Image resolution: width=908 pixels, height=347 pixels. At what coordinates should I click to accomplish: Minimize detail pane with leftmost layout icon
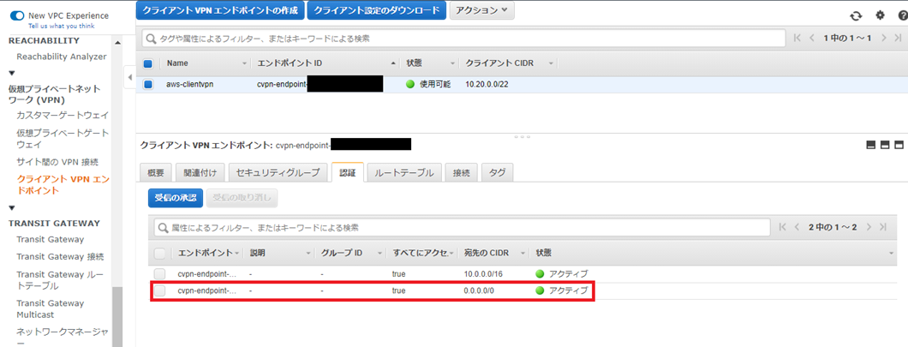tap(870, 145)
